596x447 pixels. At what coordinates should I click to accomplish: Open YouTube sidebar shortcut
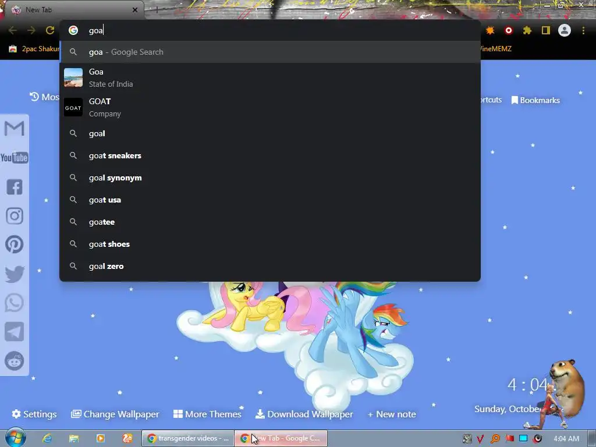click(14, 157)
